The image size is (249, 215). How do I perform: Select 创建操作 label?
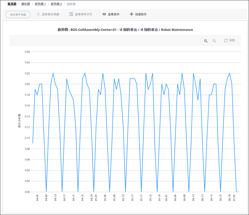pos(141,14)
